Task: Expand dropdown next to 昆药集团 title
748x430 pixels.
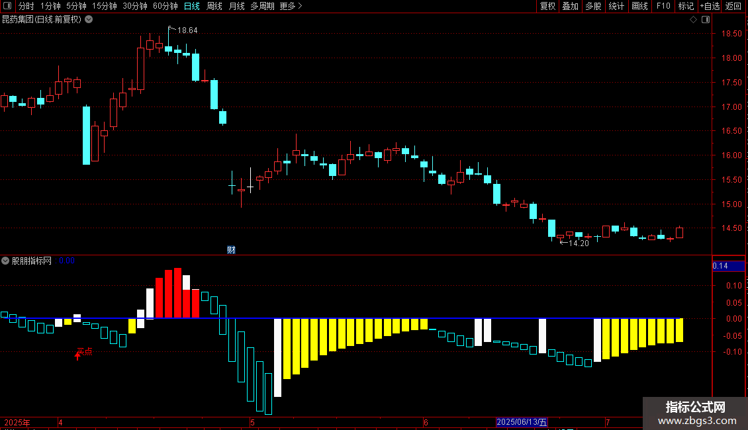Action: [x=89, y=20]
